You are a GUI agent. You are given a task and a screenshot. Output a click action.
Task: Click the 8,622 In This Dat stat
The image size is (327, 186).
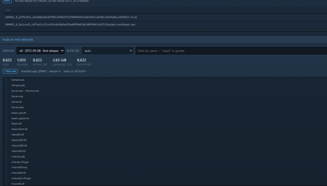point(40,62)
